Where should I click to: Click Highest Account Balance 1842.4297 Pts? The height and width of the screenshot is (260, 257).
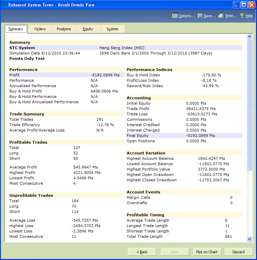[x=211, y=158]
